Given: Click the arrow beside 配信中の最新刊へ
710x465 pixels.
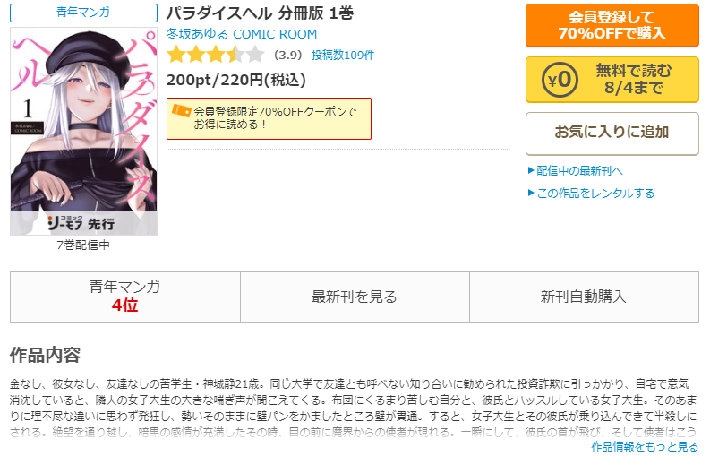Looking at the screenshot, I should 531,170.
